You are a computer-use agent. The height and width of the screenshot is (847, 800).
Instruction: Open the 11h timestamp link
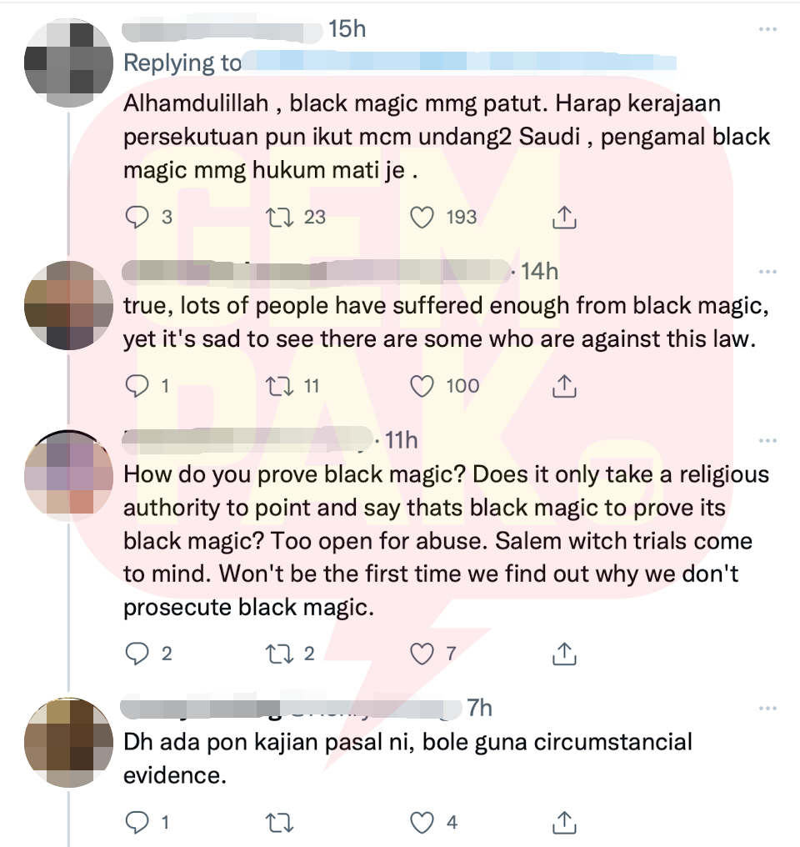coord(402,441)
